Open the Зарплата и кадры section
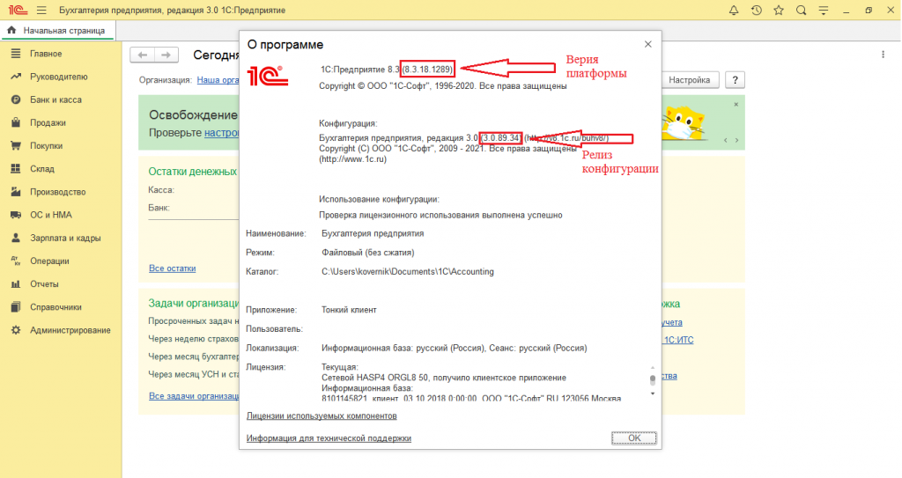This screenshot has width=902, height=478. click(64, 238)
